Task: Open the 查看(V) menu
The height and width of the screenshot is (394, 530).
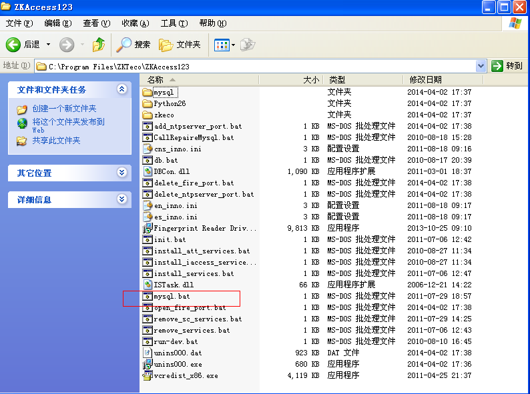Action: click(x=97, y=23)
